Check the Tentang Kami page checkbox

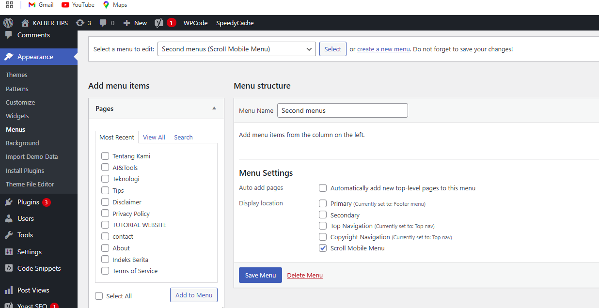point(105,156)
